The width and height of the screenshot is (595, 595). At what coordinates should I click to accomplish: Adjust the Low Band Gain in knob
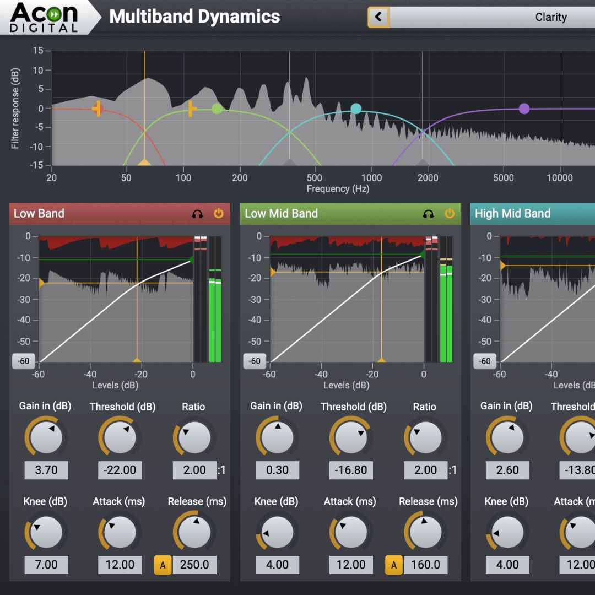pyautogui.click(x=46, y=437)
